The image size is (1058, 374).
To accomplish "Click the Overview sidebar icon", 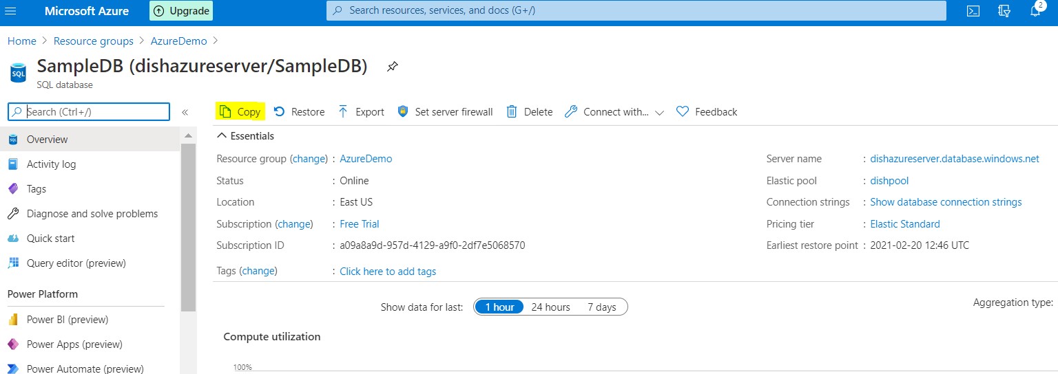I will [x=13, y=140].
